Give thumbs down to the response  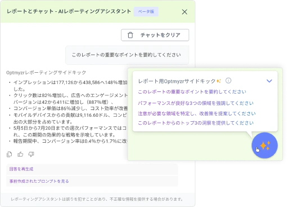[x=31, y=155]
